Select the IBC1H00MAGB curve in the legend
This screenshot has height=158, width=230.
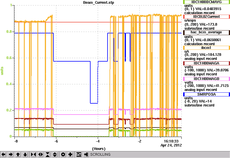click(x=206, y=79)
